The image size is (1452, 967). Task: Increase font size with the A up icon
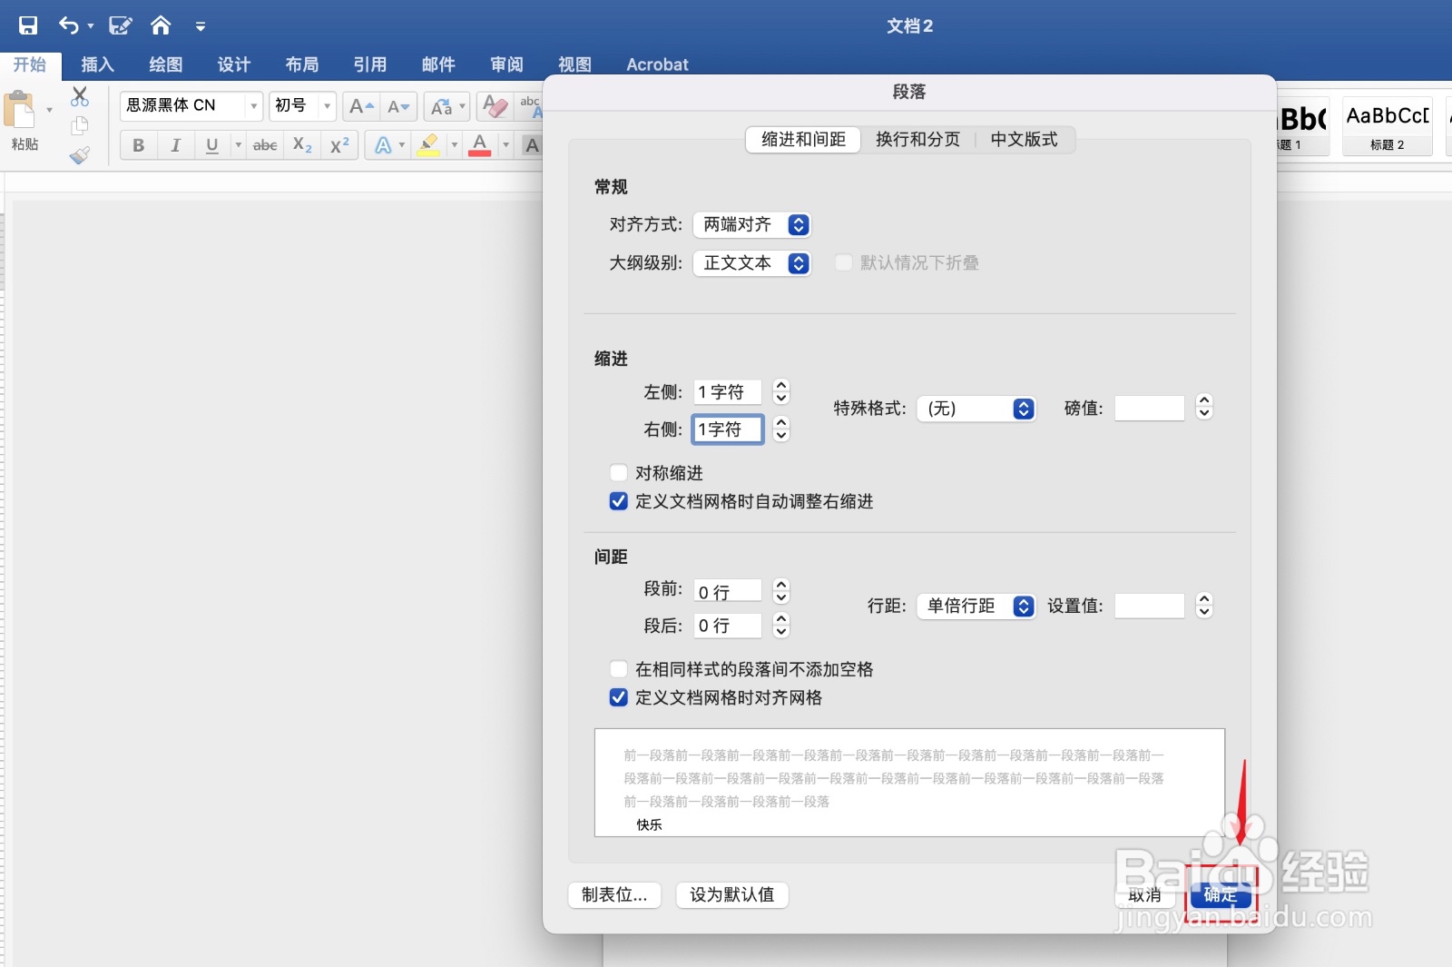tap(361, 106)
